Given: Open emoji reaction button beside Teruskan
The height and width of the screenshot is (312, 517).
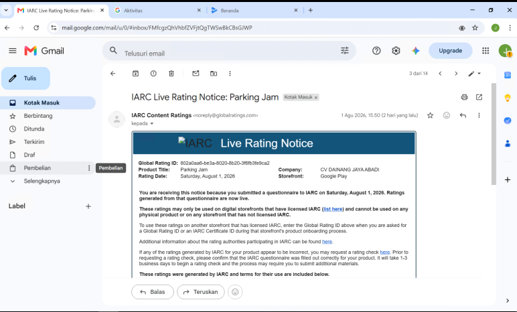Looking at the screenshot, I should click(x=235, y=292).
